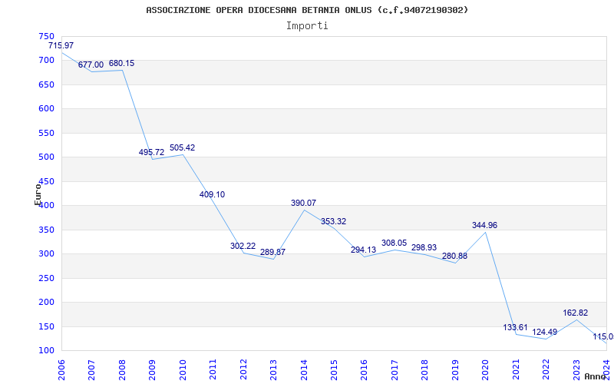Click data label 289.87

pyautogui.click(x=273, y=252)
